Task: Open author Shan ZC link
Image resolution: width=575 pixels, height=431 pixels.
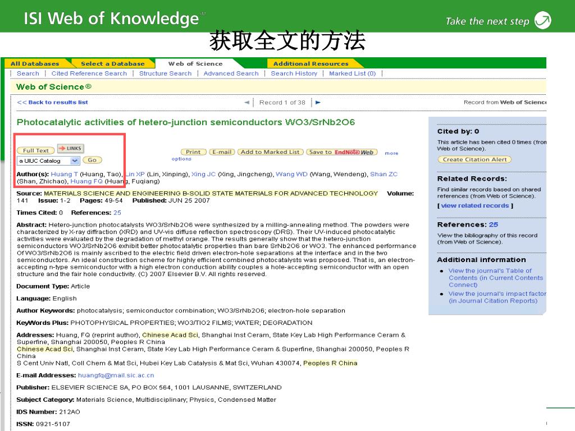Action: point(384,174)
